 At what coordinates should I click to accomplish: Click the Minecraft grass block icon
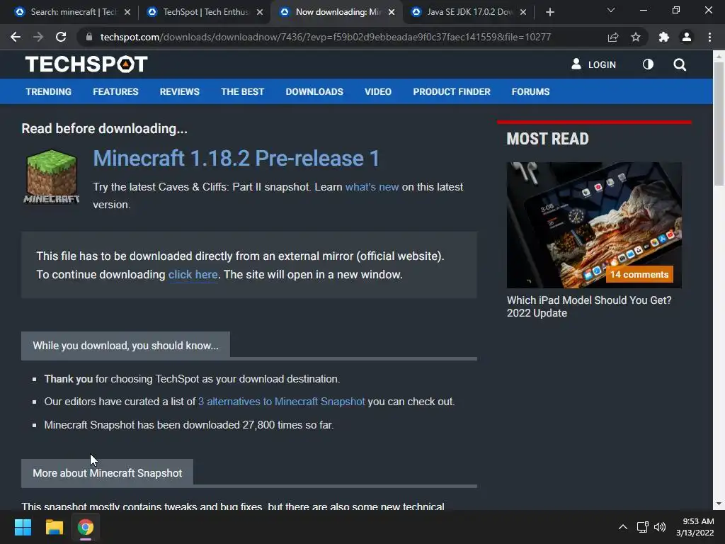pyautogui.click(x=52, y=176)
